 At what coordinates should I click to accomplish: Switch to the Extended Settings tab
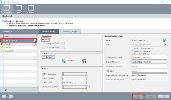[70, 31]
